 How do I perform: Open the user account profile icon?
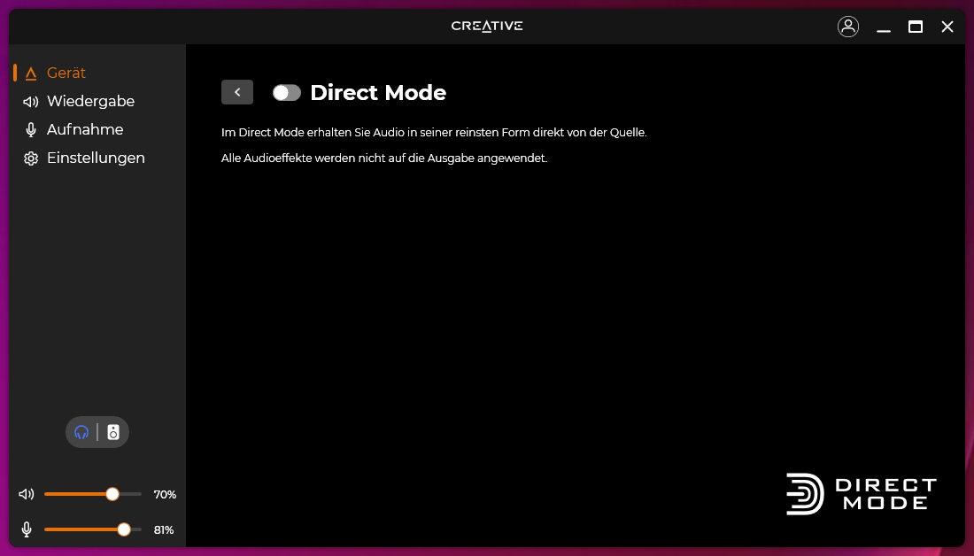click(x=847, y=27)
